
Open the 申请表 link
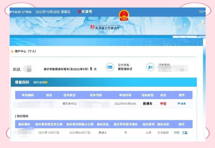[x=182, y=104]
